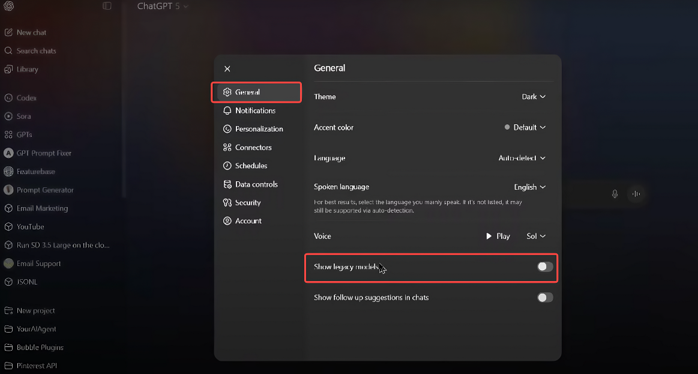Start a new chat
The width and height of the screenshot is (698, 374).
click(x=27, y=32)
